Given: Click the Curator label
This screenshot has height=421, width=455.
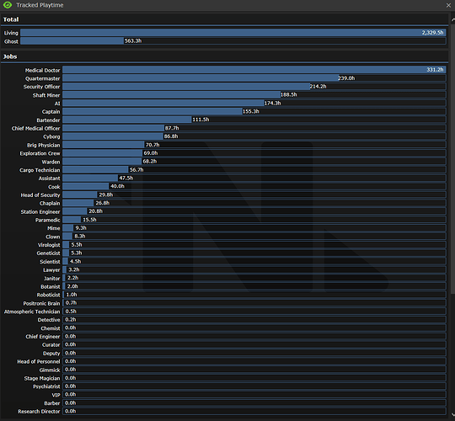Looking at the screenshot, I should (51, 344).
